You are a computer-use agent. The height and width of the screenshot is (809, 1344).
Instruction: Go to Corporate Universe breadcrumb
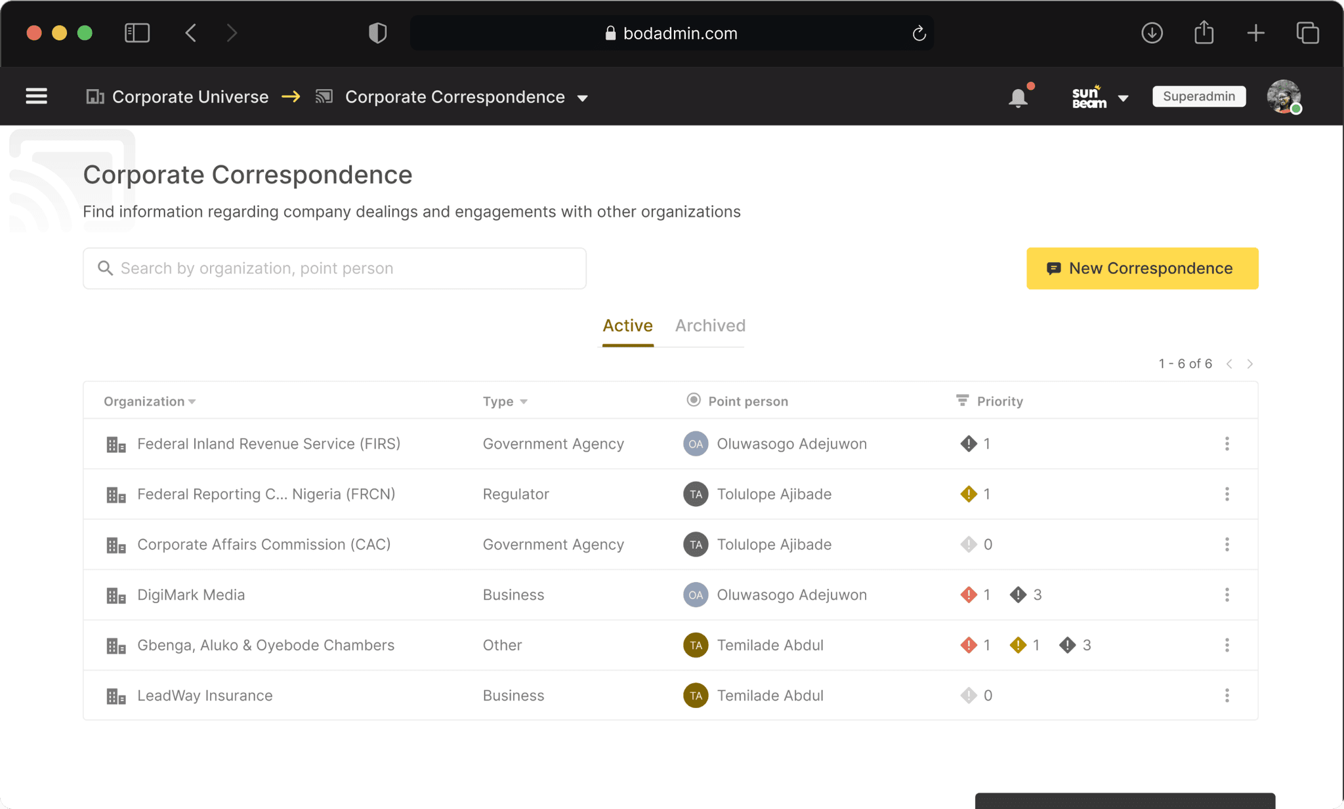coord(177,97)
